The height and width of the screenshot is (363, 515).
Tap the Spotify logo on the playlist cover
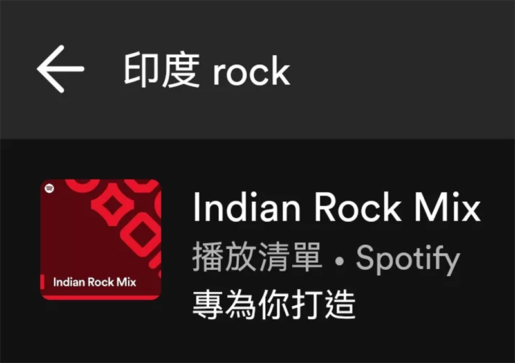coord(50,188)
